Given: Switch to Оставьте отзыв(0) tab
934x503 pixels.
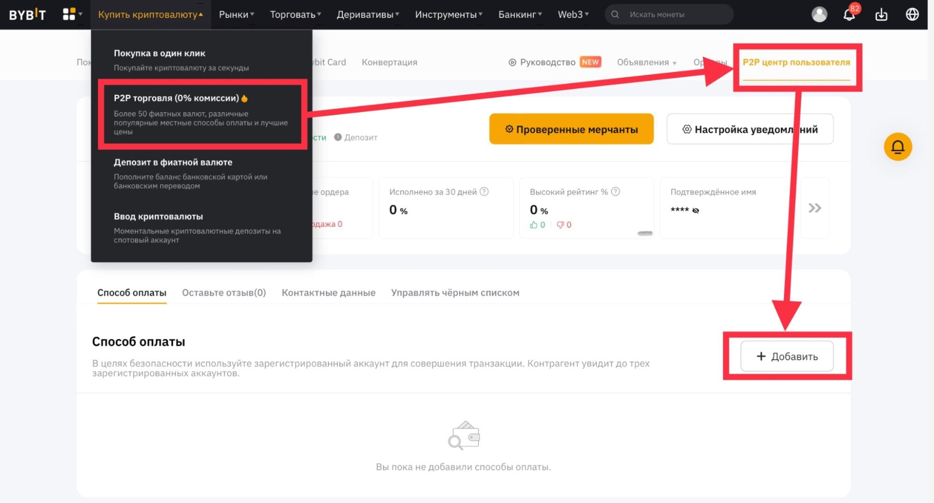Looking at the screenshot, I should (224, 293).
